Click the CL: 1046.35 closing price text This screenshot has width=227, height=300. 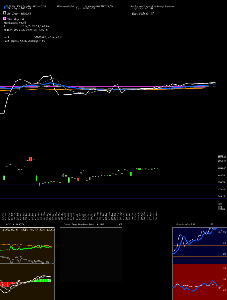tap(85, 8)
